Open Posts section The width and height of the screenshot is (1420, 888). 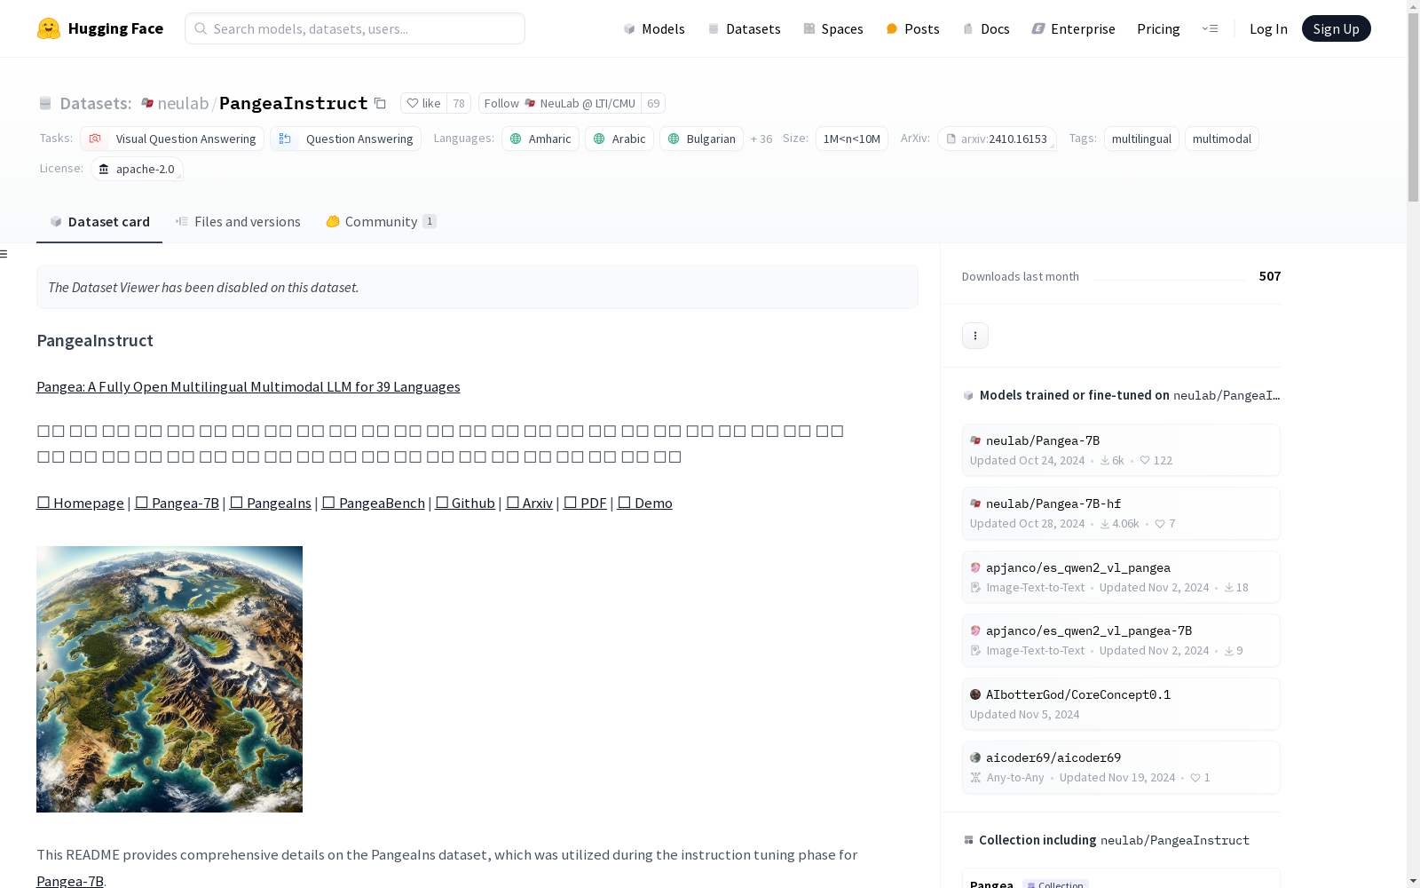(x=912, y=28)
